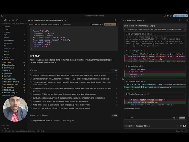Image resolution: width=189 pixels, height=142 pixels.
Task: Open the Explorer files view icon
Action: (5, 20)
